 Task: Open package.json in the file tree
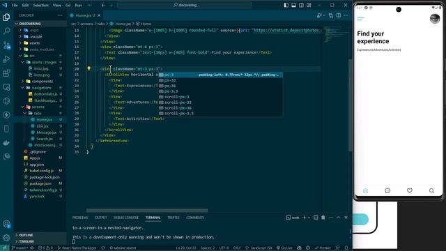pyautogui.click(x=40, y=183)
